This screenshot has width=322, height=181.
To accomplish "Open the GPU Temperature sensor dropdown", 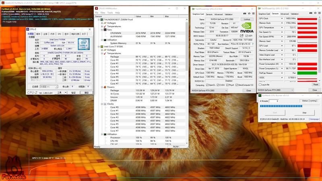I will point(282,27).
